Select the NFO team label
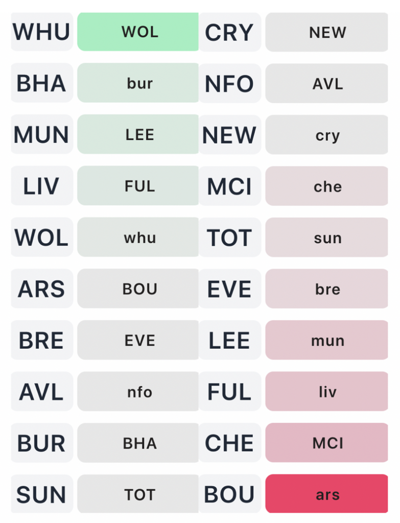The height and width of the screenshot is (523, 400). (x=229, y=84)
